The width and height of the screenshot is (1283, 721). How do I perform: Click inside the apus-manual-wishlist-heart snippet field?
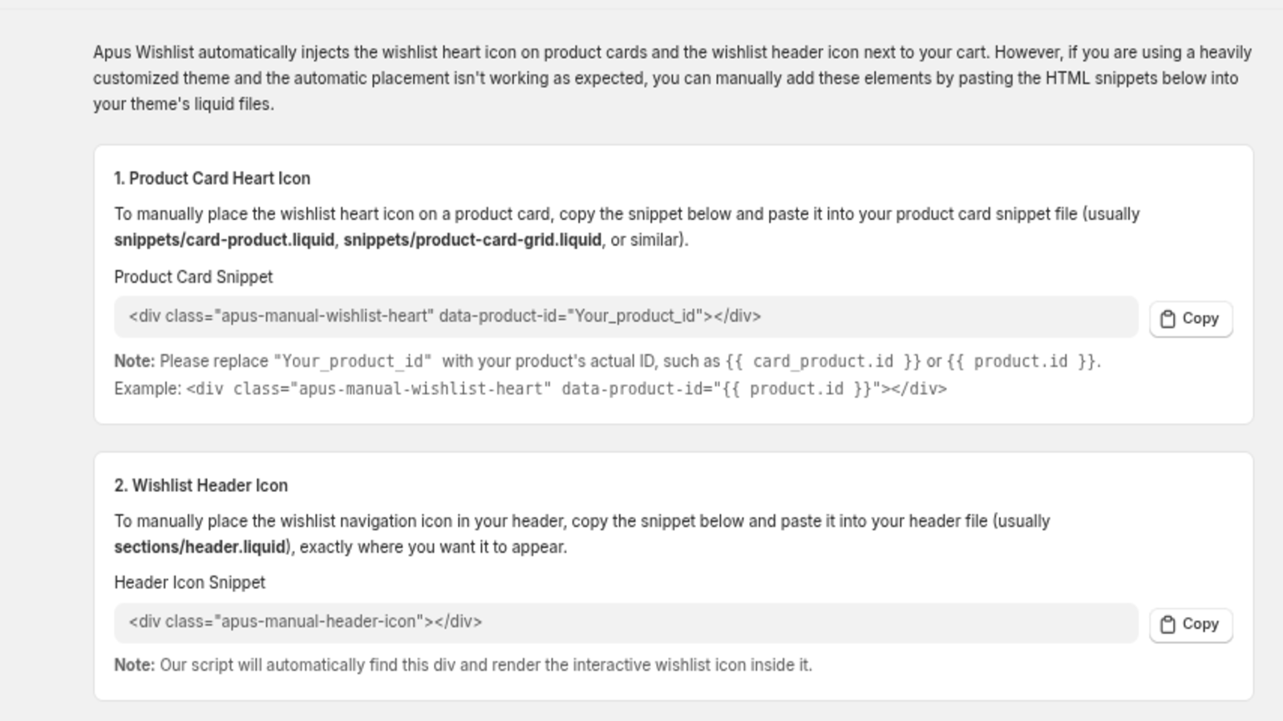pos(625,316)
